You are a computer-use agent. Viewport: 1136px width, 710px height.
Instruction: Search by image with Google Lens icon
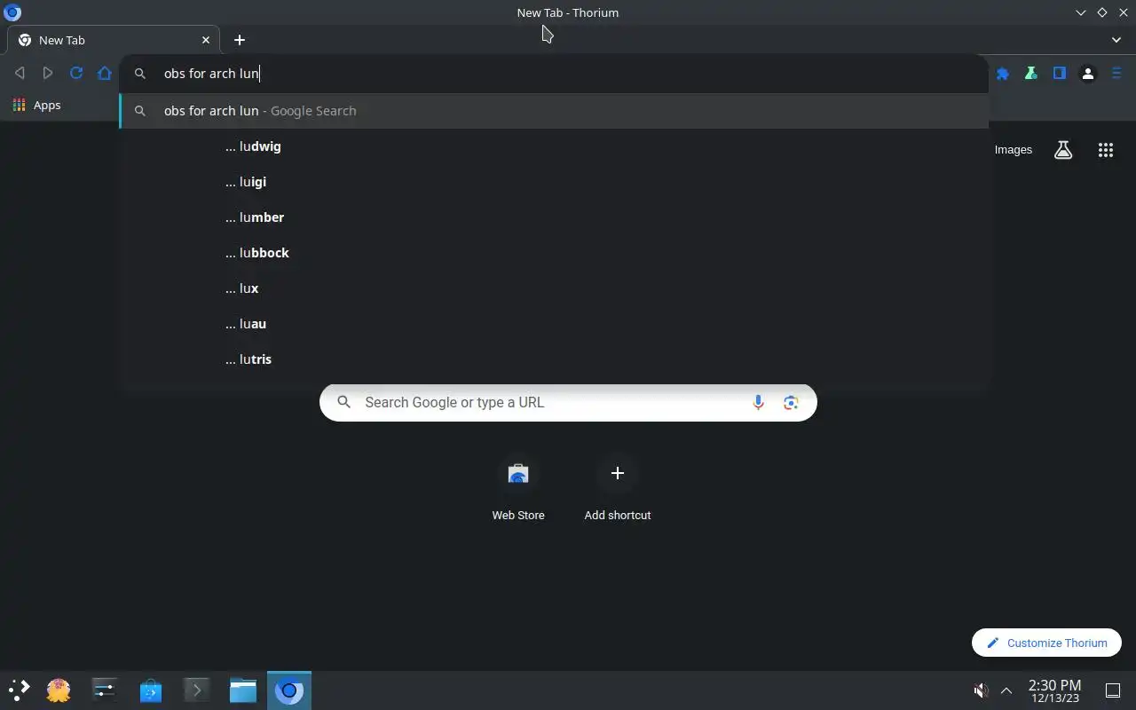pos(791,403)
